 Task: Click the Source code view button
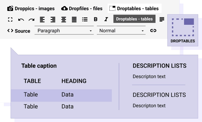pyautogui.click(x=19, y=31)
